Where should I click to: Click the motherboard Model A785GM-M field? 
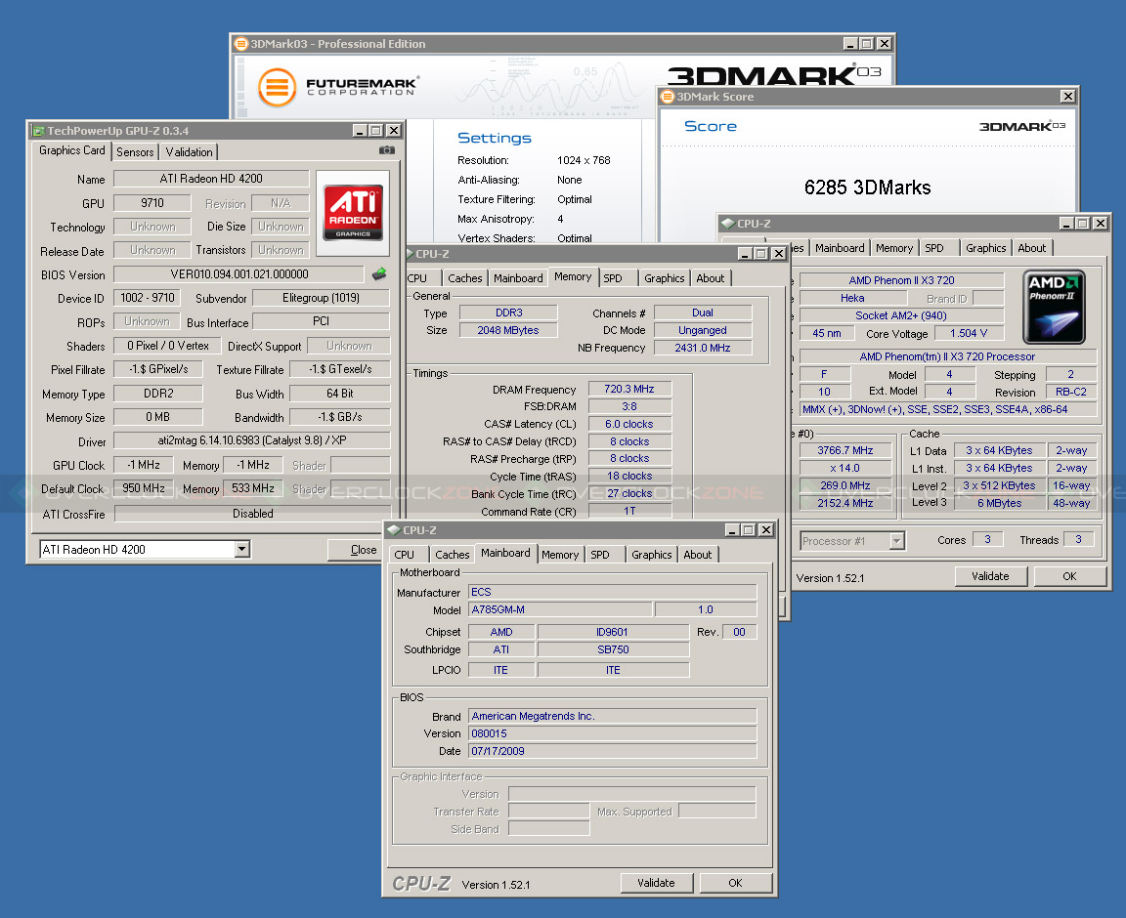point(560,609)
